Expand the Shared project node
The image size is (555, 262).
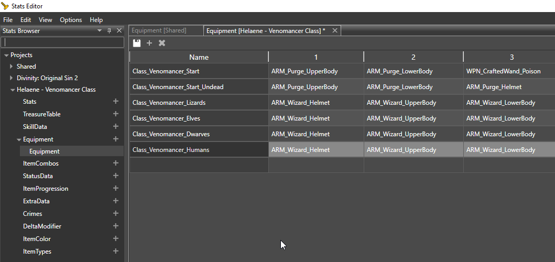(12, 67)
